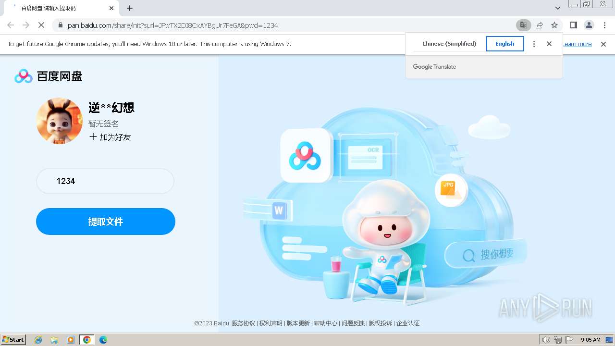Open the 服务协议 service agreement link
The image size is (615, 346).
(x=244, y=323)
